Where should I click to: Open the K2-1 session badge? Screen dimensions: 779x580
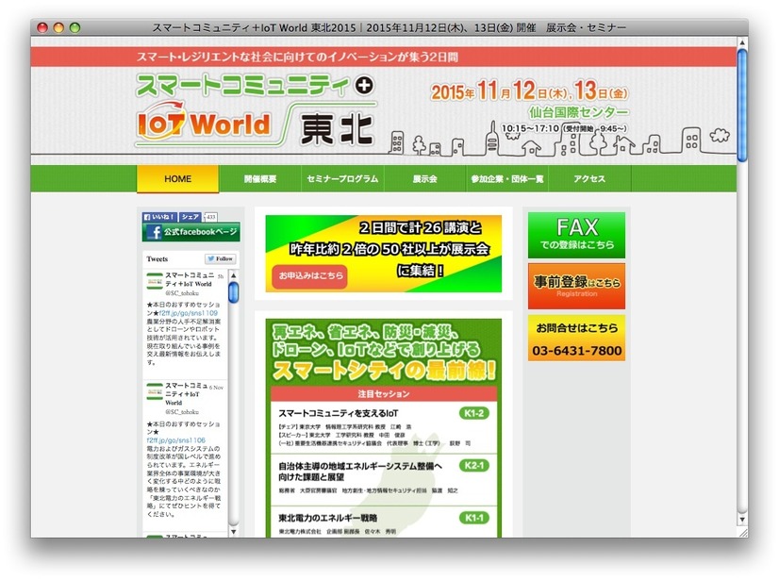[474, 466]
